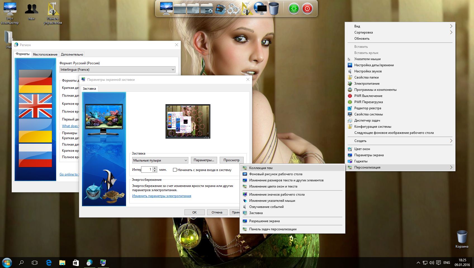
Task: Click 'Изменить параметры электропитания' link
Action: point(162,196)
